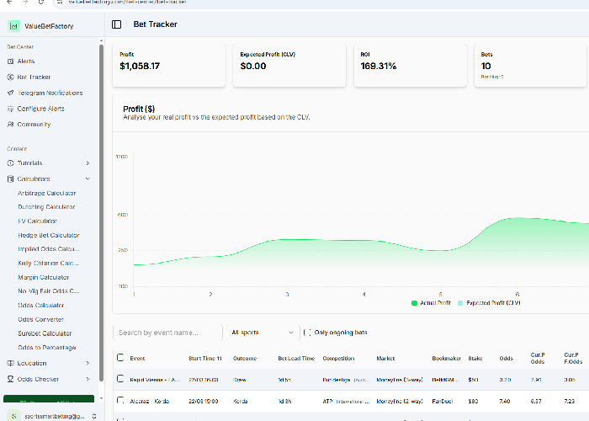This screenshot has width=589, height=421.
Task: Open Bet Tracker in the sidebar
Action: pos(34,77)
